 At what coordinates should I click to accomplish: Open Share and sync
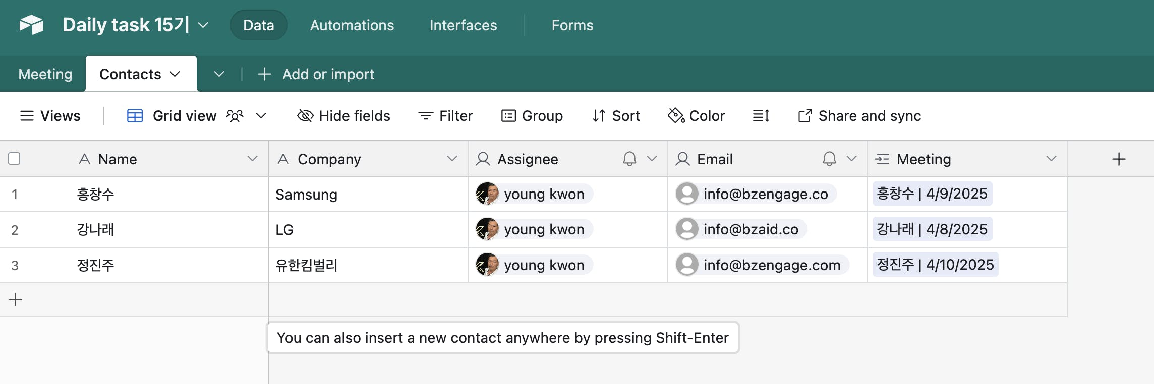pos(859,116)
